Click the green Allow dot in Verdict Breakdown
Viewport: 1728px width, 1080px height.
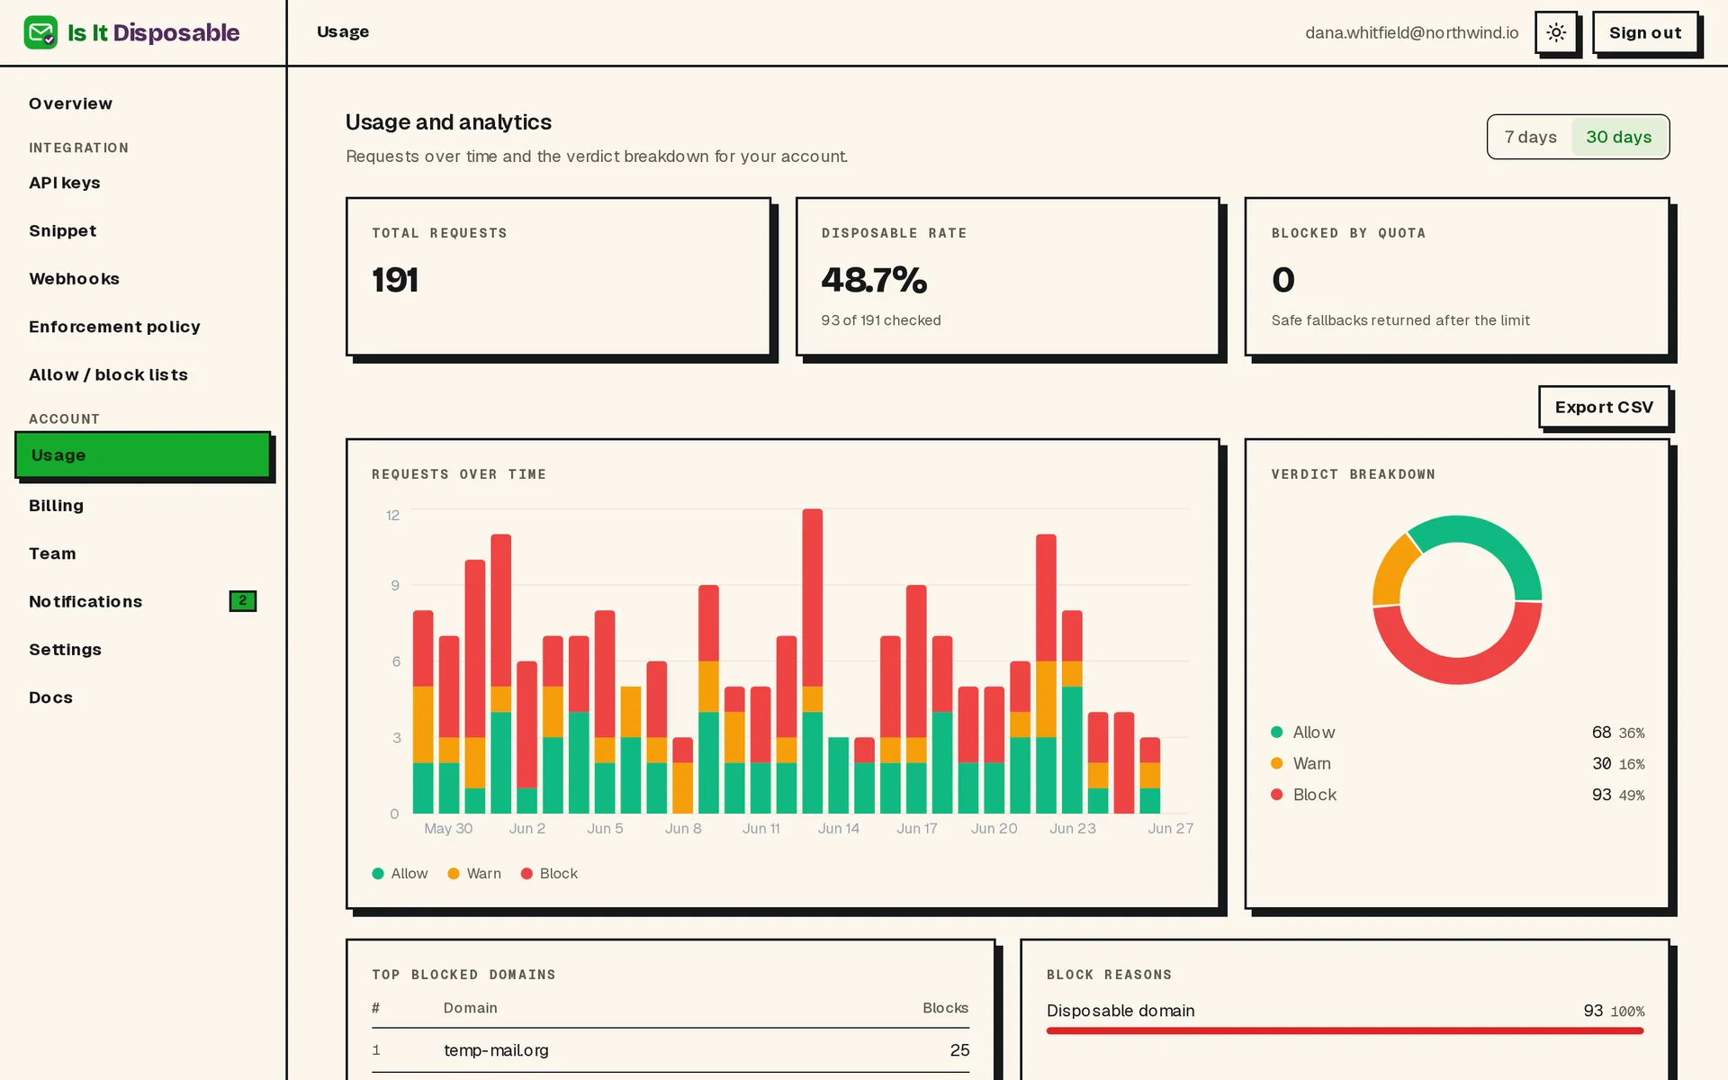pyautogui.click(x=1276, y=732)
